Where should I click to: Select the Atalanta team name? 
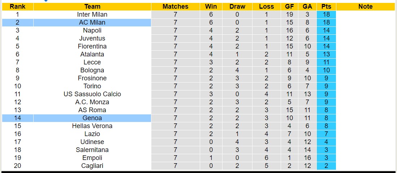tap(92, 54)
